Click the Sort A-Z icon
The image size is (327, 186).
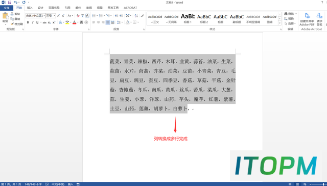click(136, 16)
